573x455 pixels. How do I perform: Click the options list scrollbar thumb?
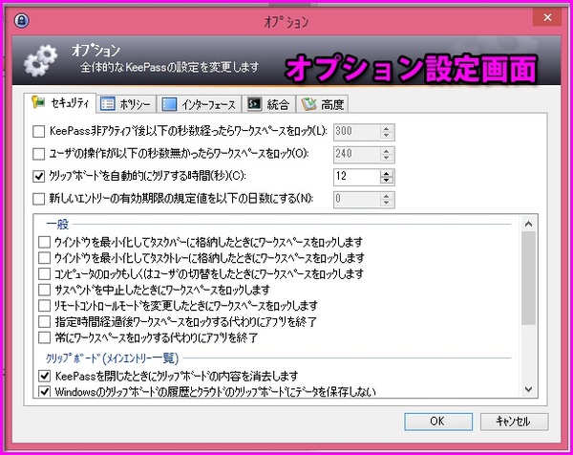[x=528, y=278]
